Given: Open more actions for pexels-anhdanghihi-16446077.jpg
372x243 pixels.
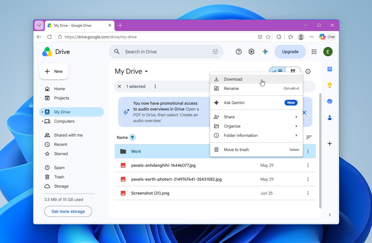Looking at the screenshot, I should (308, 165).
